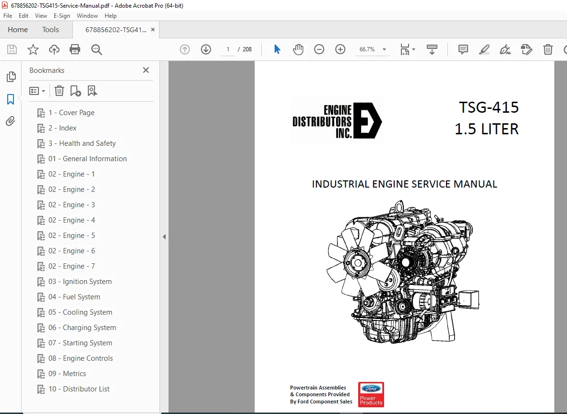Click the Edit PDF stamp icon
Screen dimensions: 567x414
pos(527,49)
